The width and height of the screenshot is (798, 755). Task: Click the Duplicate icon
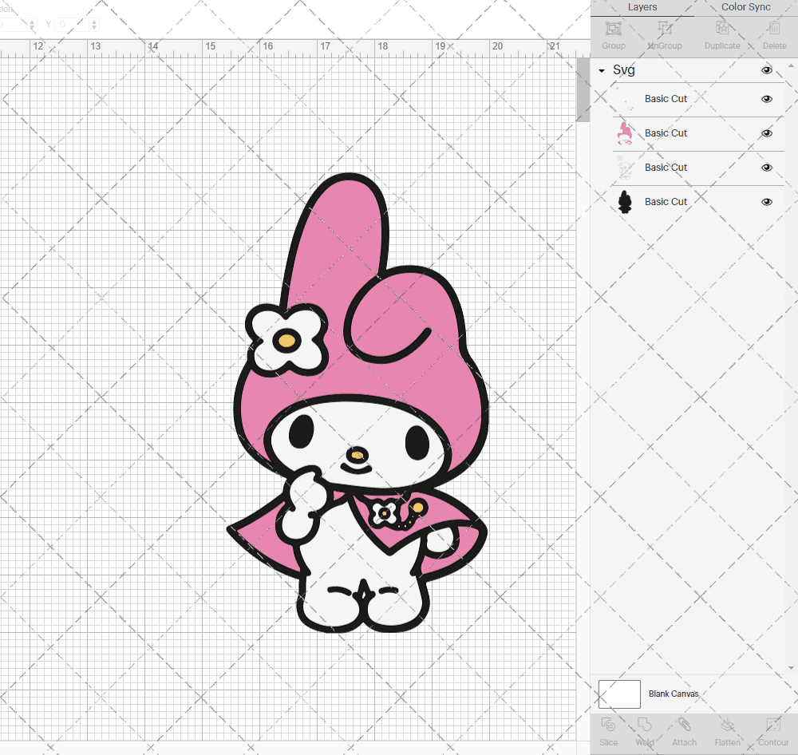(721, 28)
